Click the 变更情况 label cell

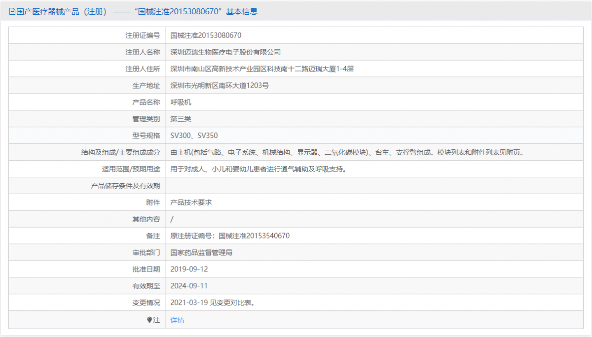(x=87, y=303)
